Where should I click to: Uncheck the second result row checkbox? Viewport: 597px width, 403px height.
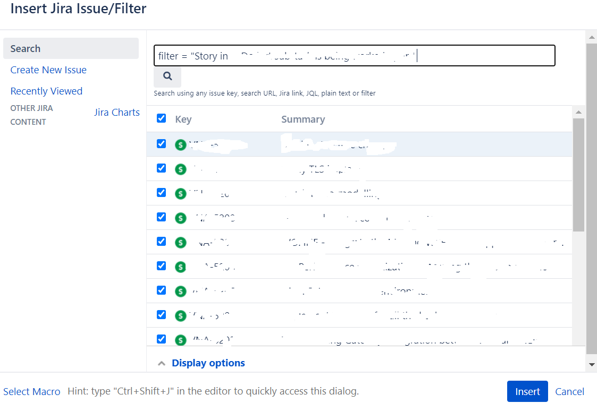[x=162, y=168]
